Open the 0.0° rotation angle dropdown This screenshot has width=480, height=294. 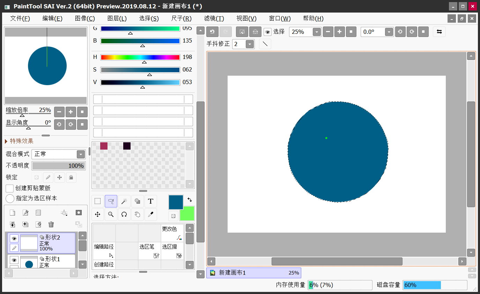pos(389,32)
